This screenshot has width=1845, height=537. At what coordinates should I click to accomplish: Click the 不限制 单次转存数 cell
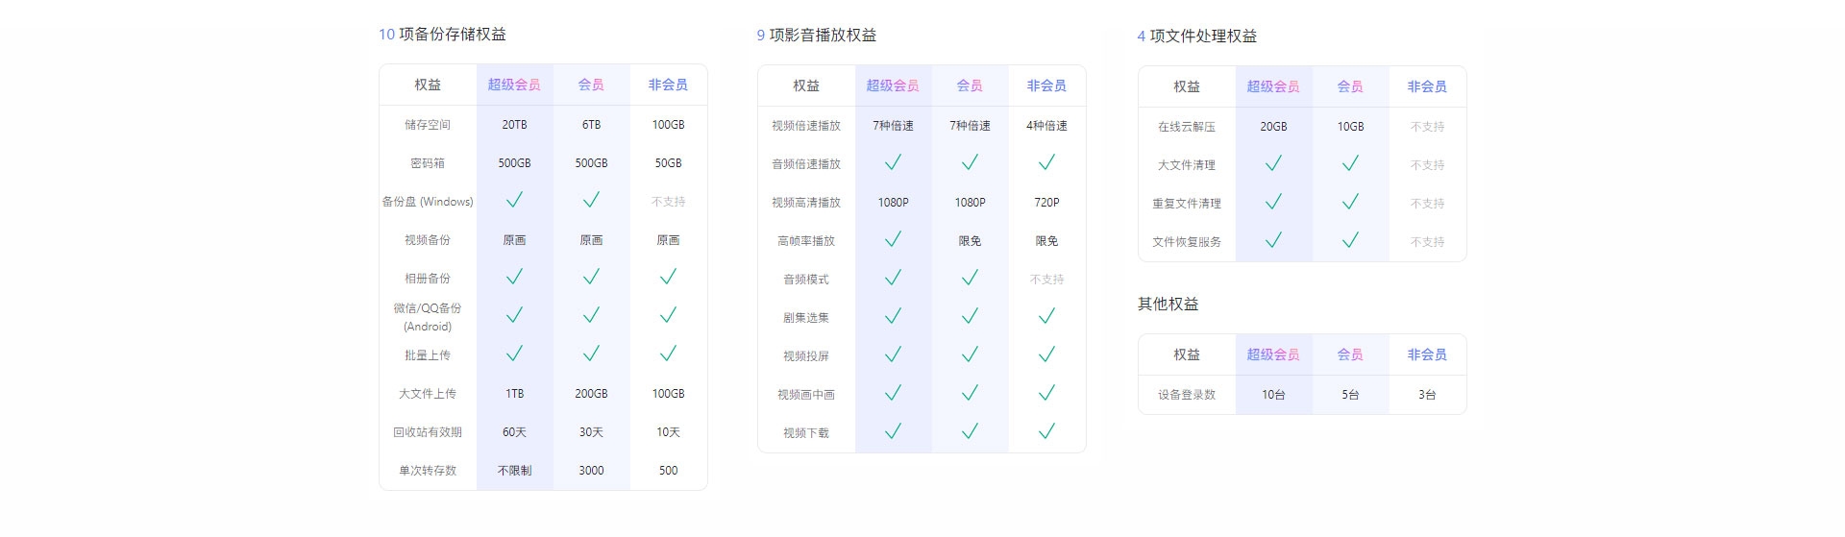[x=514, y=471]
